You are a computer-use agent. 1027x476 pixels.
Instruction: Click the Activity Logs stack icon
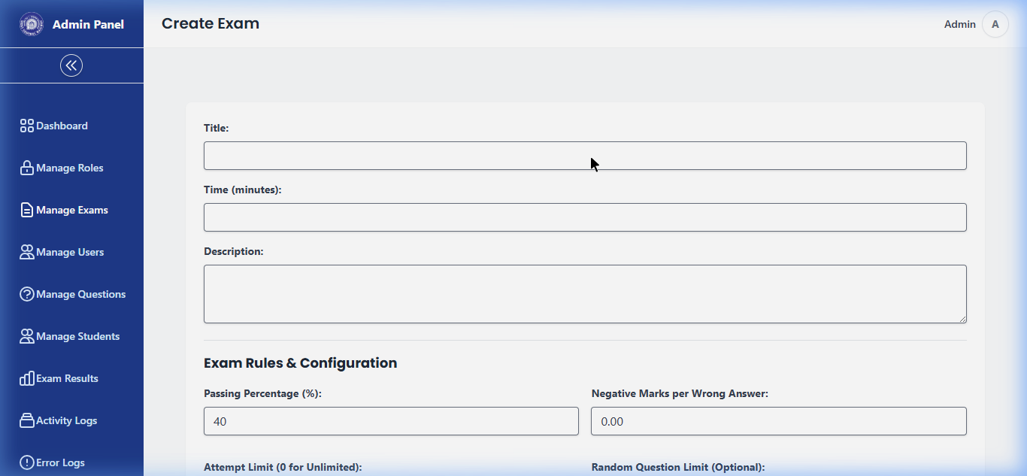(27, 420)
